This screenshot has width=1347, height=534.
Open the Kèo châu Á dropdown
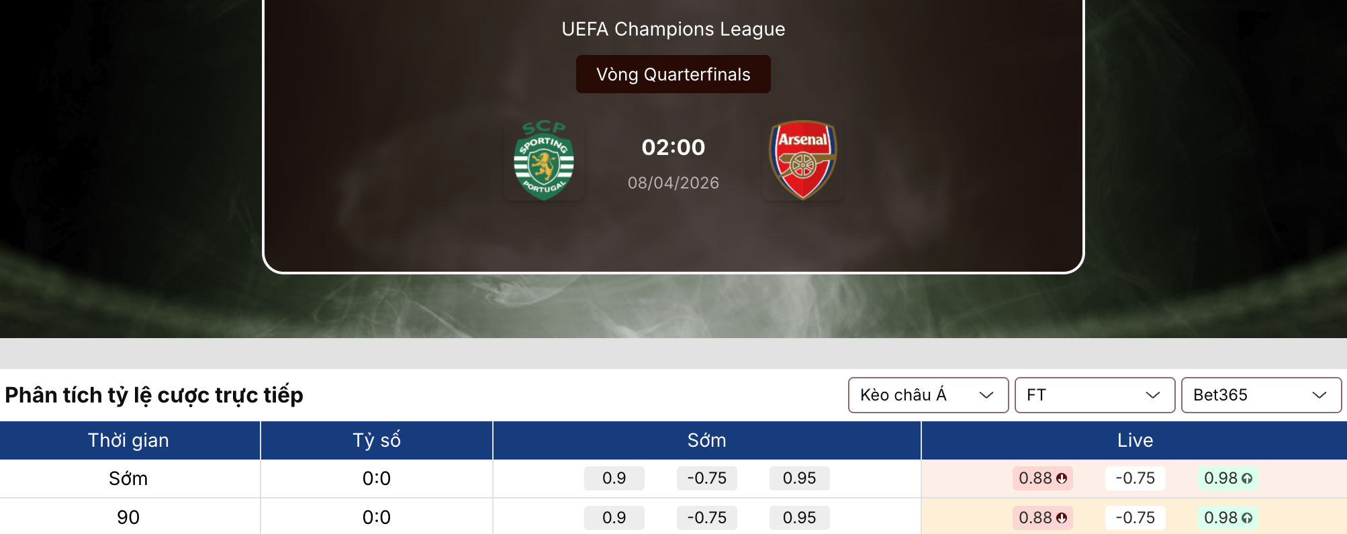928,395
